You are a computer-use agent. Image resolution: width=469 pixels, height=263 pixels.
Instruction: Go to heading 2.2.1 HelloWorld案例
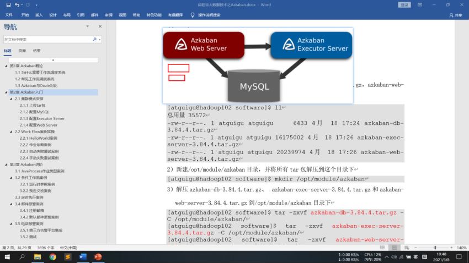coord(38,138)
